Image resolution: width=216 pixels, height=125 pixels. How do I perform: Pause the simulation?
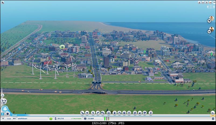[3, 119]
